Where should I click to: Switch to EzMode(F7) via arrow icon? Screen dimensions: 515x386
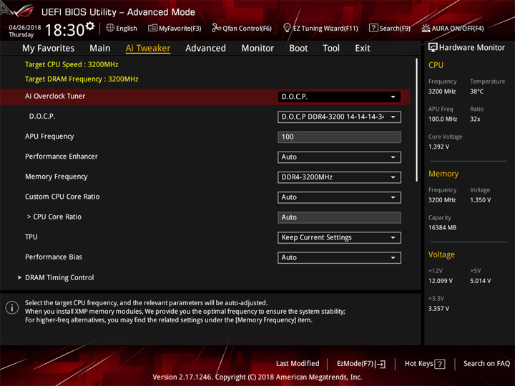pyautogui.click(x=381, y=364)
